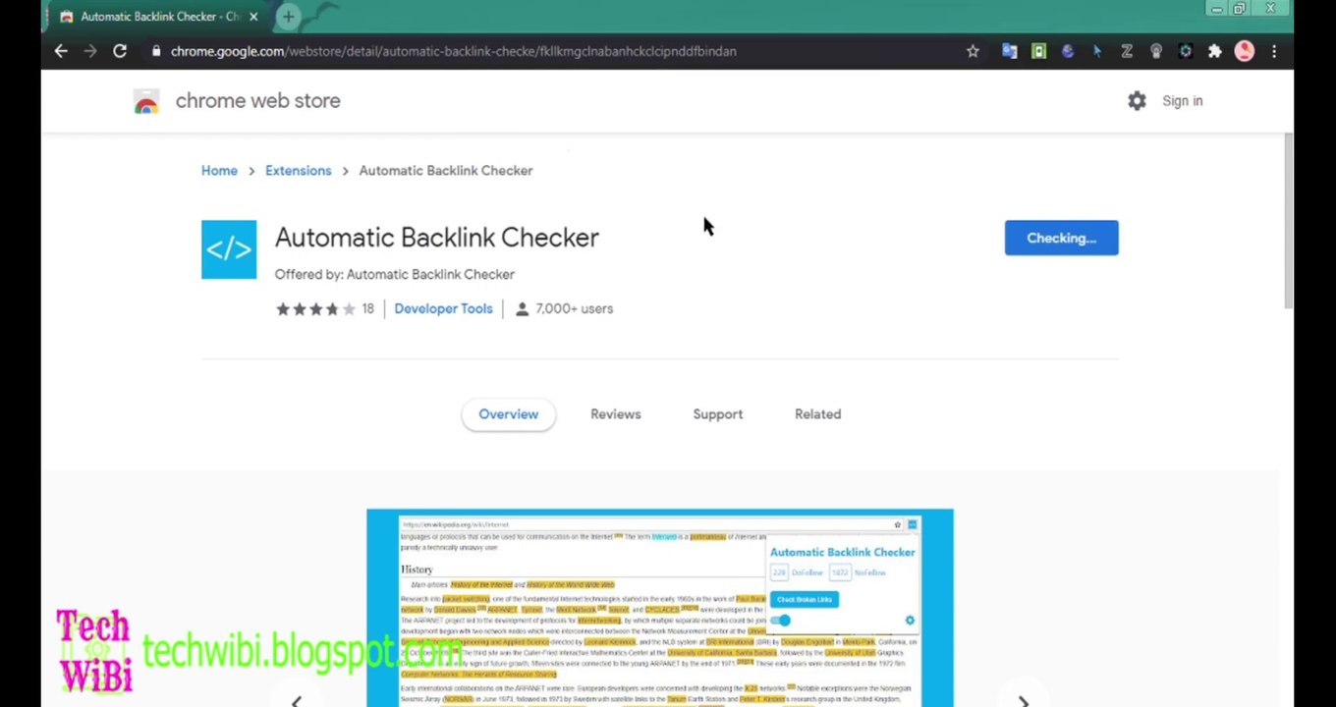The height and width of the screenshot is (707, 1336).
Task: Reload the current page
Action: (x=120, y=51)
